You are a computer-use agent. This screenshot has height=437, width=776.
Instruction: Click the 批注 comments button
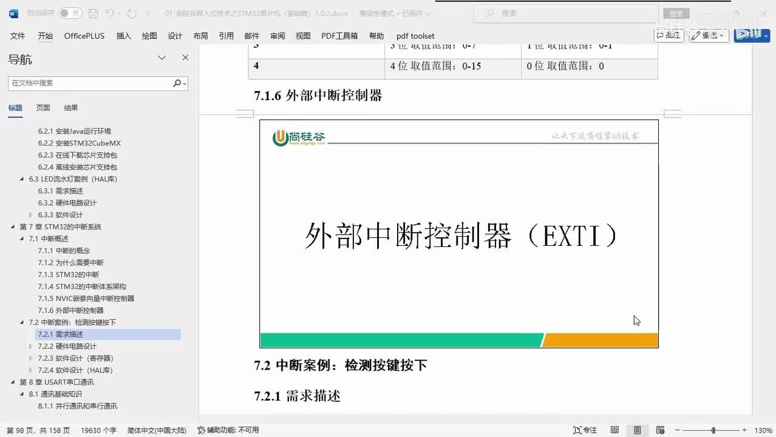[669, 35]
